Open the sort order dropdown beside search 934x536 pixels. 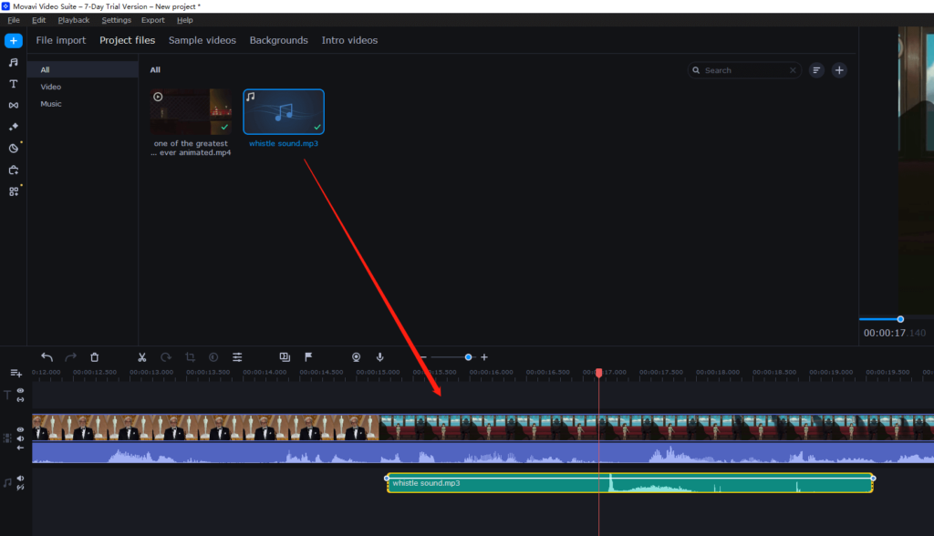pos(815,69)
